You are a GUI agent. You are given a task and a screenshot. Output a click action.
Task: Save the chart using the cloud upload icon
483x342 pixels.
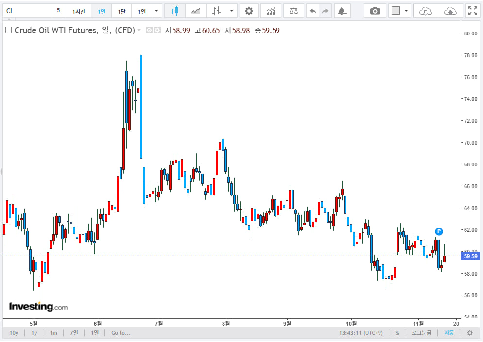click(450, 11)
